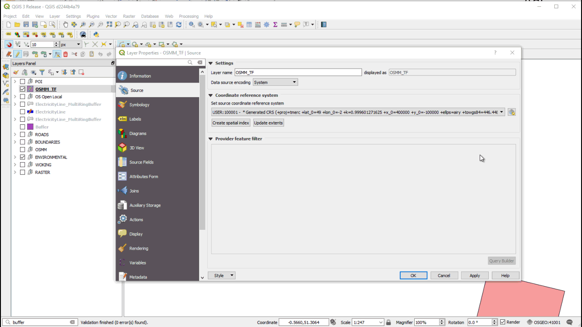Activate the Identify Features tool
582x327 pixels.
pos(192,25)
